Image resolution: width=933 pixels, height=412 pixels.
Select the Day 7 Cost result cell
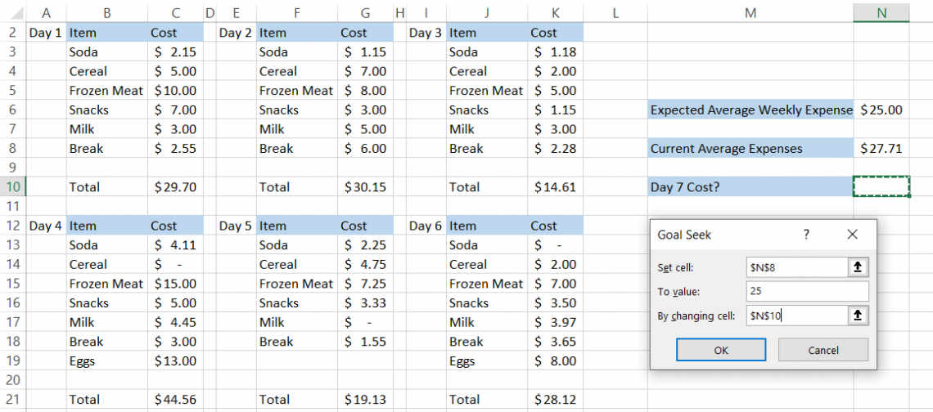881,187
